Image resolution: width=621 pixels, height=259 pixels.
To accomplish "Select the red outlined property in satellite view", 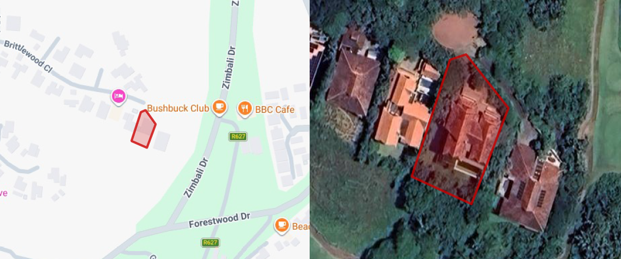I will [x=460, y=130].
